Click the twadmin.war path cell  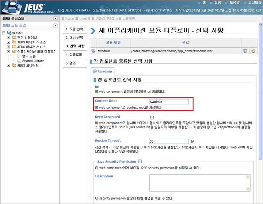pos(186,51)
